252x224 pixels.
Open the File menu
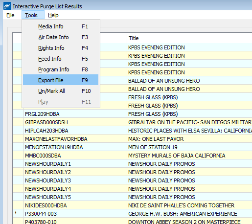(x=10, y=15)
